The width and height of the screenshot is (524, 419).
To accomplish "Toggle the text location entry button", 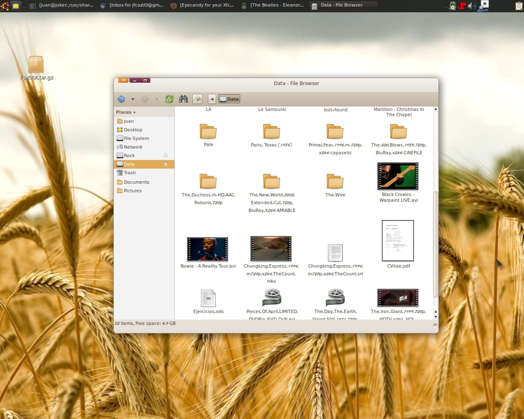I will pyautogui.click(x=197, y=99).
